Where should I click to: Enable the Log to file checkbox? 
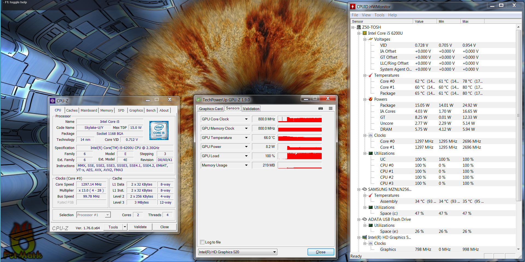[x=202, y=242]
